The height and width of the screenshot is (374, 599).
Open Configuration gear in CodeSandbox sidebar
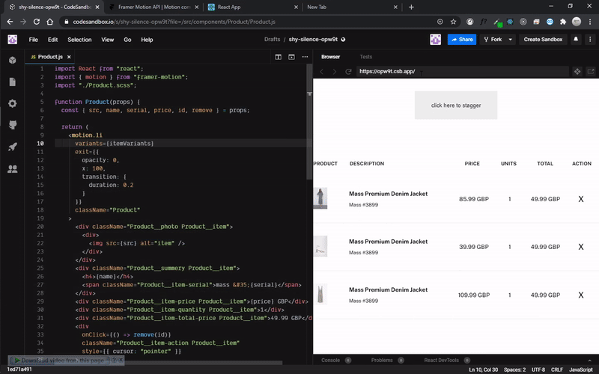[13, 103]
